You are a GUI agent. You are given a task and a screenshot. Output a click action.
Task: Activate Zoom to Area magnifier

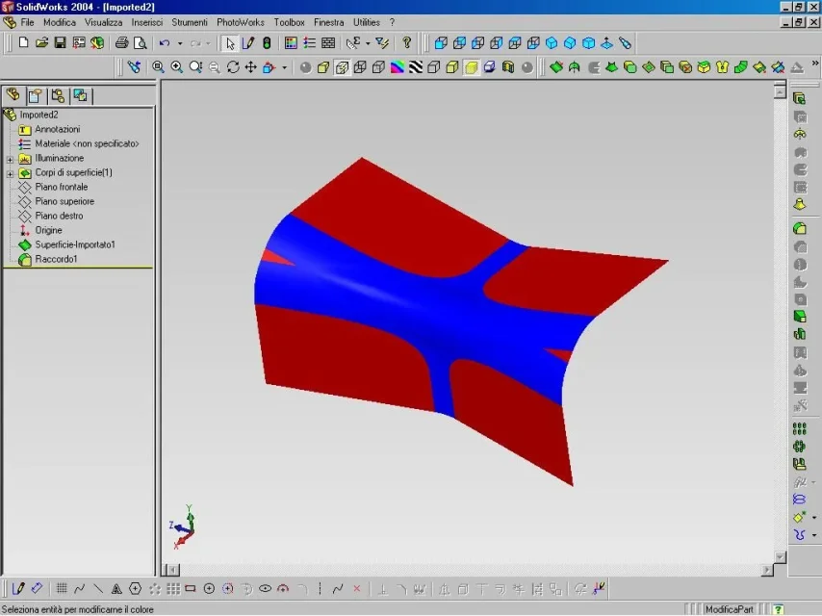coord(177,67)
